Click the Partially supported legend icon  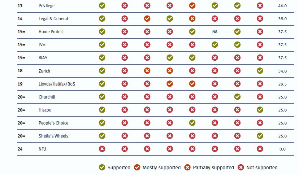187,168
